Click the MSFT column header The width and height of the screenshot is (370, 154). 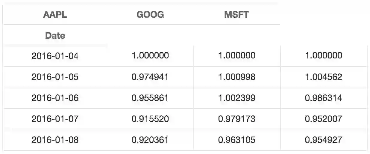pyautogui.click(x=236, y=15)
